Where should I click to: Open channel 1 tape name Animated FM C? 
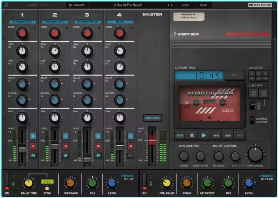tap(22, 22)
